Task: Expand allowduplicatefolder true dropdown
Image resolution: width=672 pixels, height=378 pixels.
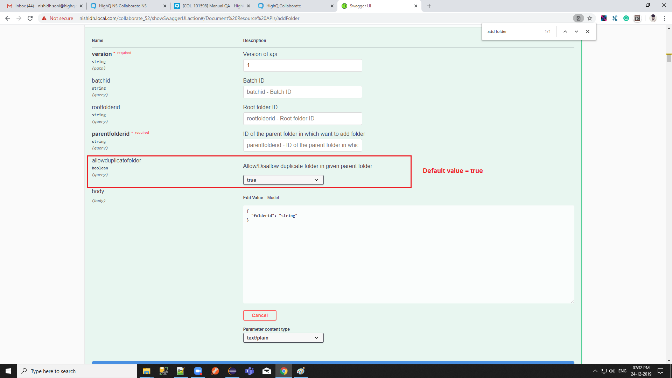Action: pos(283,180)
